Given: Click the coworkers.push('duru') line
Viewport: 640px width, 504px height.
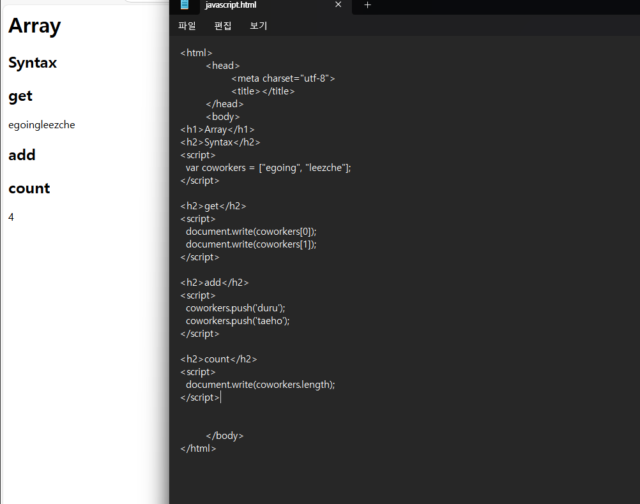Looking at the screenshot, I should pos(236,308).
